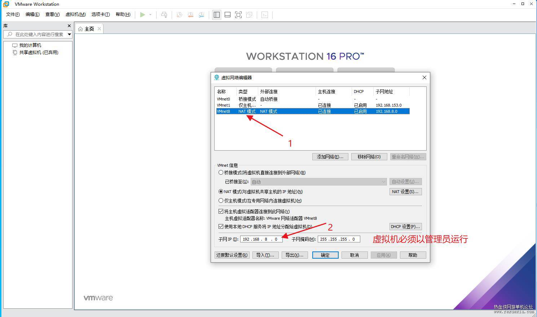Click the 导入(T)... button
The width and height of the screenshot is (537, 317).
pyautogui.click(x=265, y=255)
